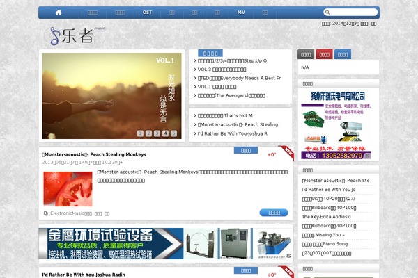Click blue read-more button in Peach article
This screenshot has width=418, height=278.
[274, 213]
